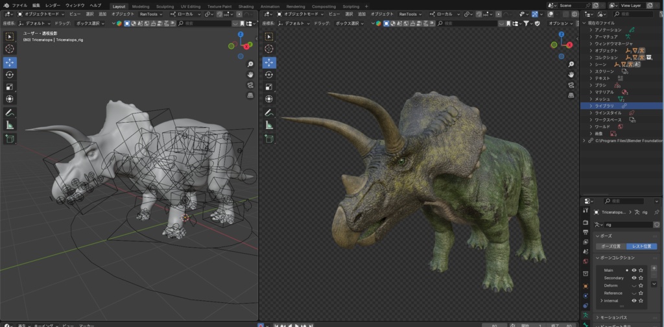664x327 pixels.
Task: Open the Tool properties tab
Action: click(x=586, y=210)
